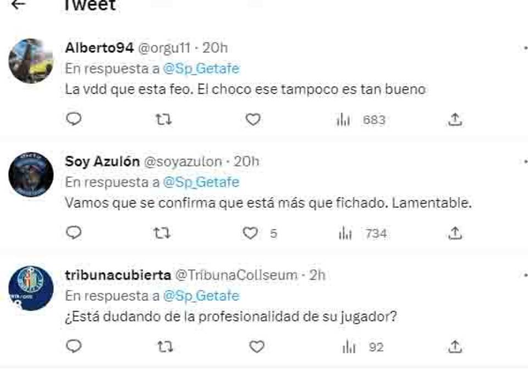Open Soy Azulón's profile avatar

(x=31, y=175)
